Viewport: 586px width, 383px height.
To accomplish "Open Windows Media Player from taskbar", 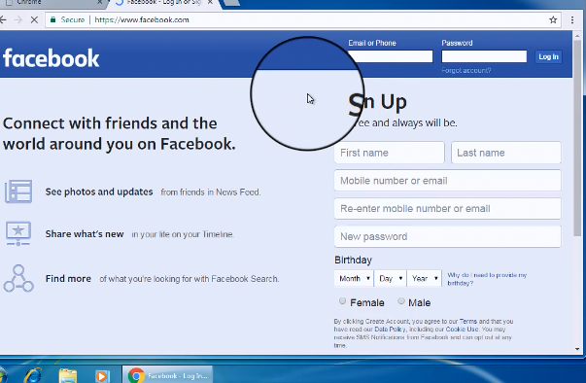I will (102, 376).
